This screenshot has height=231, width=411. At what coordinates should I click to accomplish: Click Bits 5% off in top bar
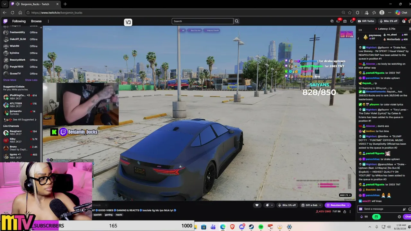pos(388,21)
